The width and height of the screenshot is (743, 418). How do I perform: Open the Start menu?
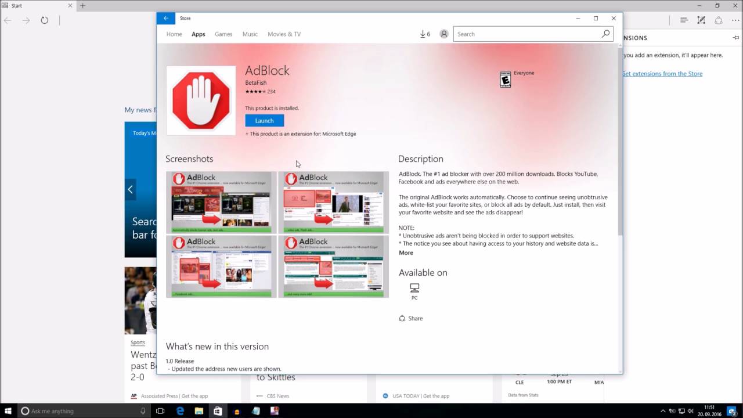click(x=8, y=410)
